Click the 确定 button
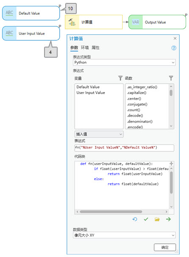Screen dimensions: 189x257 point(165,247)
